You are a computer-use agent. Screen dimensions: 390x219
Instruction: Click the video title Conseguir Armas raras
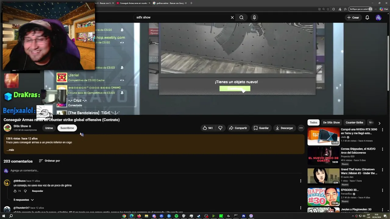tap(62, 120)
